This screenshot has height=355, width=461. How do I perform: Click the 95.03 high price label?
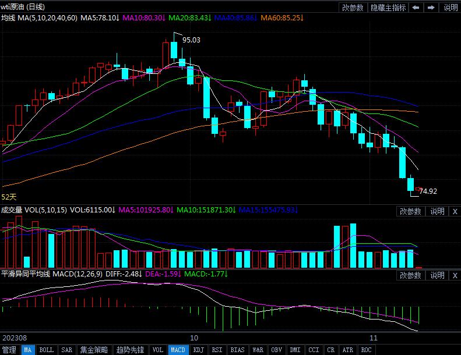click(191, 40)
